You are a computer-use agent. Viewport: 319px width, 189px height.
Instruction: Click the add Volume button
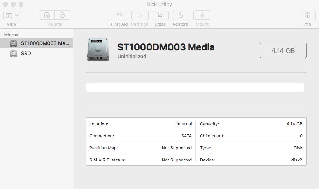47,15
